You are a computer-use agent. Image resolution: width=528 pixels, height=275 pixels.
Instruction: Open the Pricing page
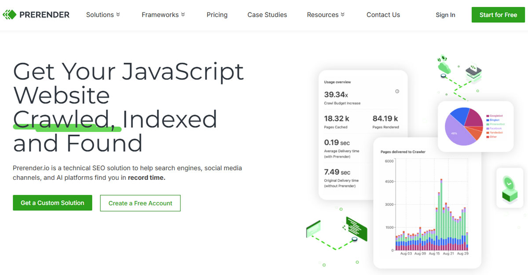tap(217, 15)
